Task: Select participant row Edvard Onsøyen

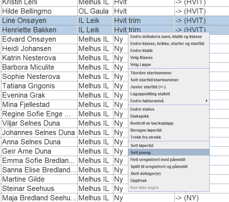Action: coord(29,39)
